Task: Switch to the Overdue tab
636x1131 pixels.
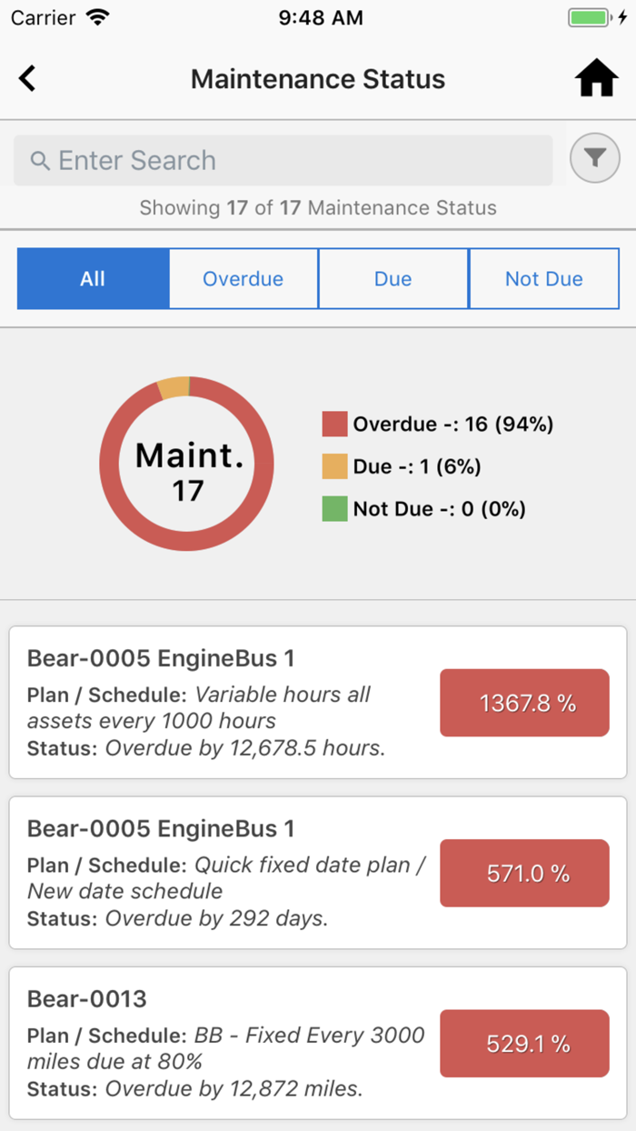Action: (243, 279)
